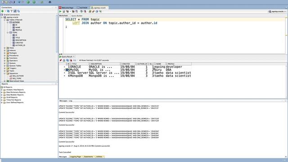Click the Run Script icon in worksheet toolbar
The image size is (288, 162).
tap(64, 11)
